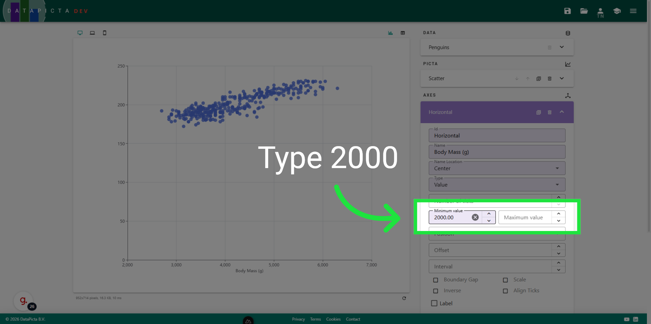Screen dimensions: 651x324
Task: Open the file browser folder icon
Action: point(584,11)
